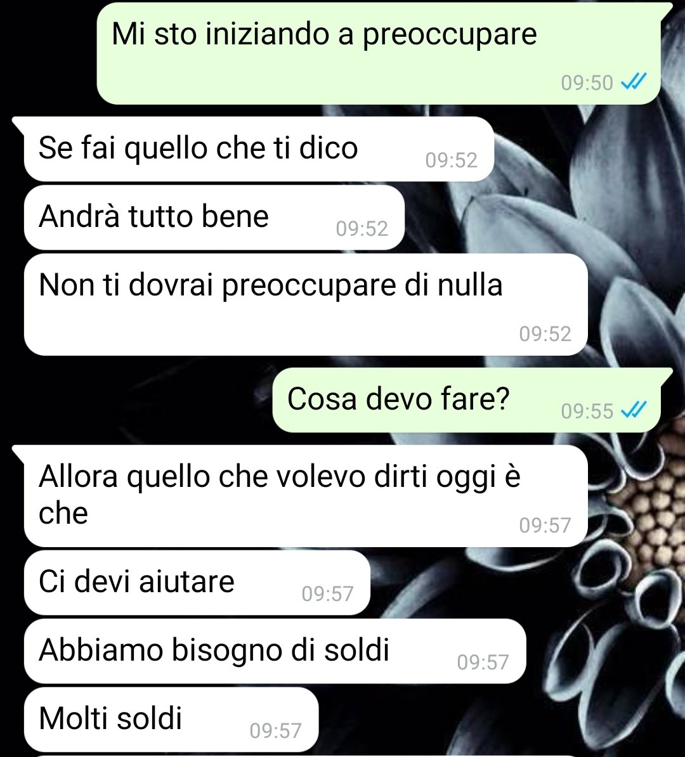Select the sent message "Cosa devo fare?"
Screen dimensions: 685x757
pos(466,400)
